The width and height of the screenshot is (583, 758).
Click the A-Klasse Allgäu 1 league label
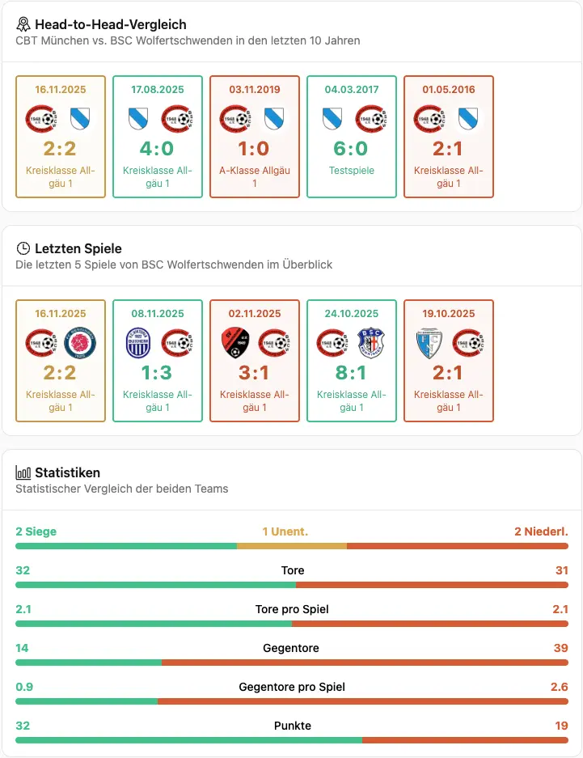click(255, 176)
